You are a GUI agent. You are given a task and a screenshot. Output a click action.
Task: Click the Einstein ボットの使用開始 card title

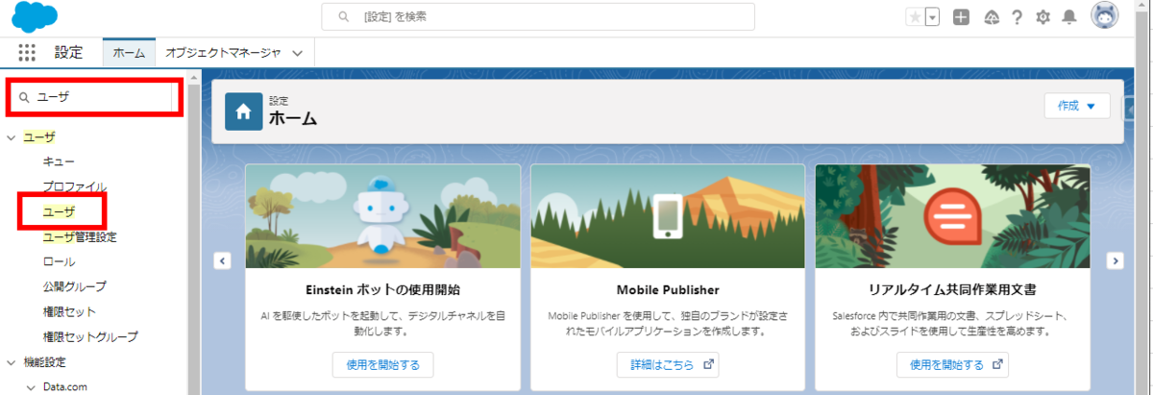[382, 288]
